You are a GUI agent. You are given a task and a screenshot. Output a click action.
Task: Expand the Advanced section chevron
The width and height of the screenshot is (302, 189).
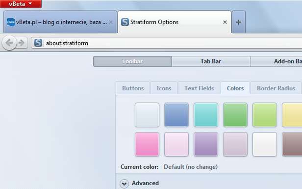tap(124, 184)
